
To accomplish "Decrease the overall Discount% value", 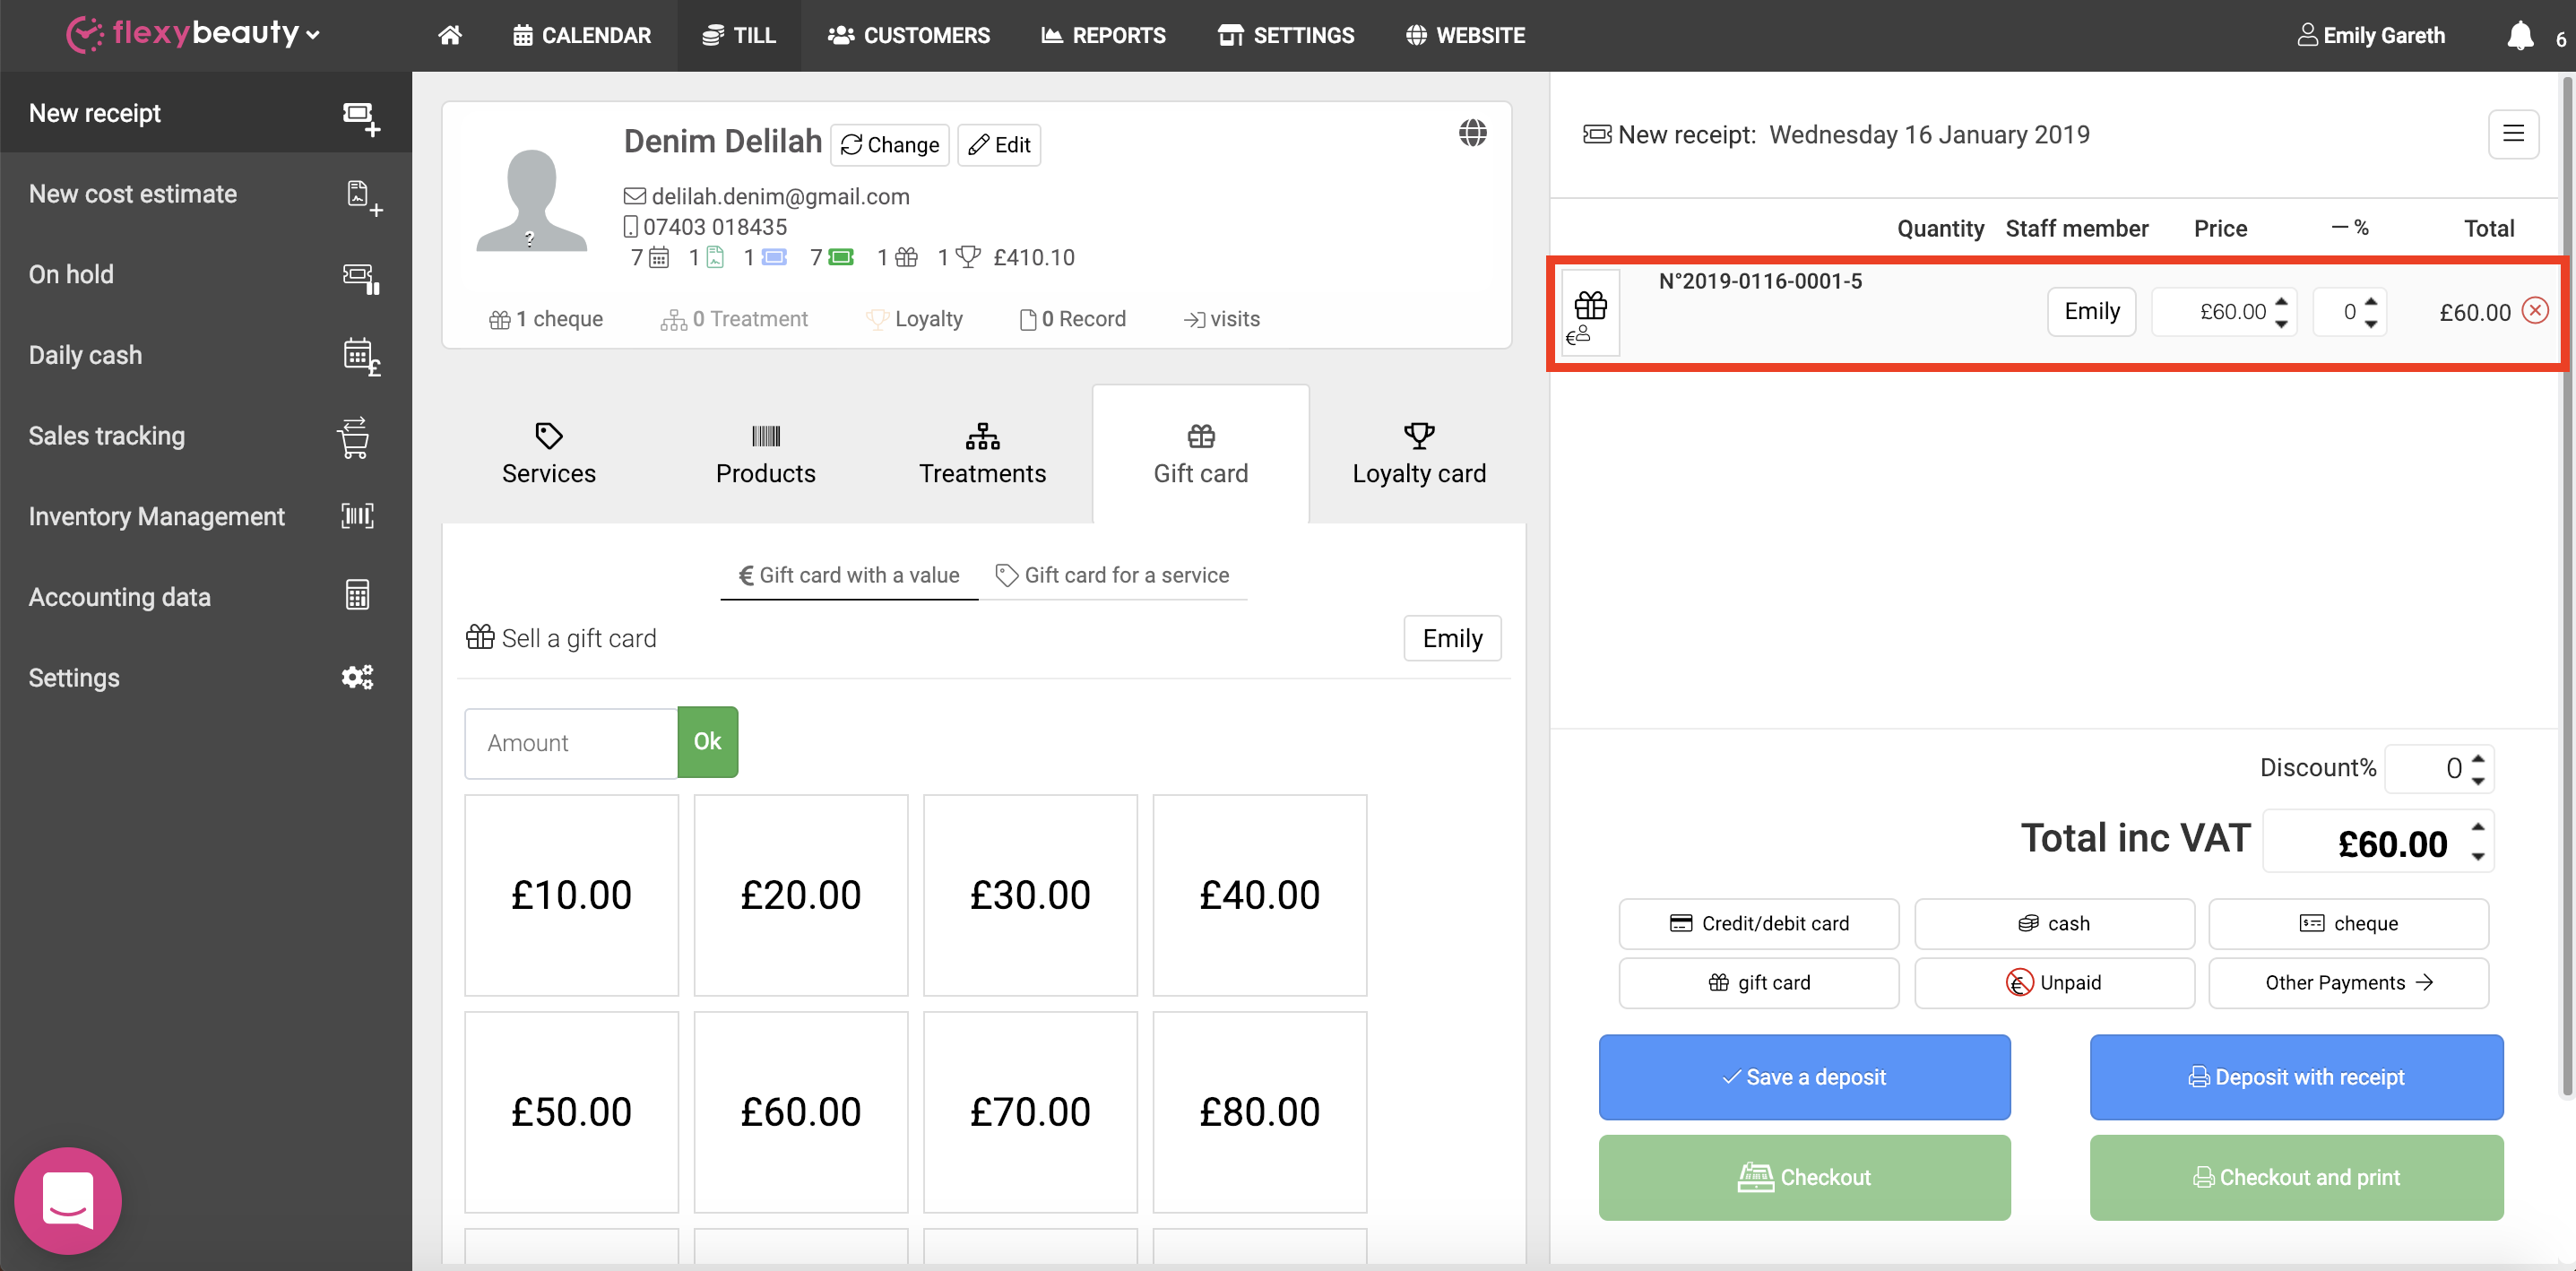I will pyautogui.click(x=2478, y=780).
